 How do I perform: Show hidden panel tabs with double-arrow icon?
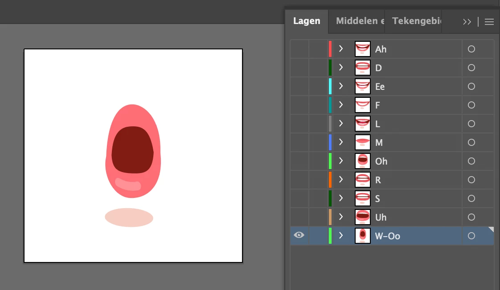click(467, 22)
